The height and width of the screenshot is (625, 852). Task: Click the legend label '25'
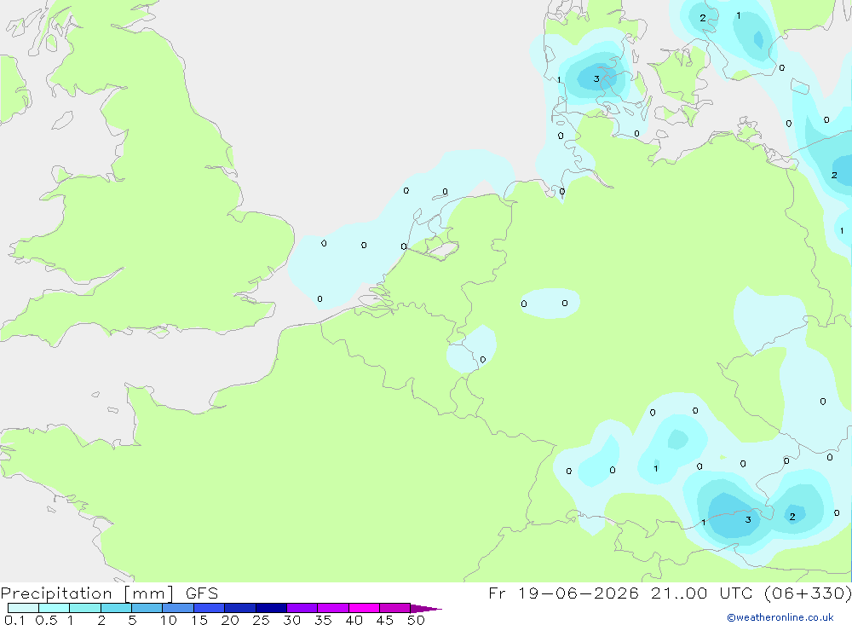tap(261, 620)
